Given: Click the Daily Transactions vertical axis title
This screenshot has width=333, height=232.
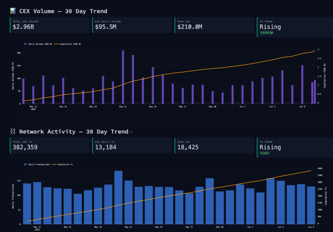Looking at the screenshot, I should click(x=13, y=196).
